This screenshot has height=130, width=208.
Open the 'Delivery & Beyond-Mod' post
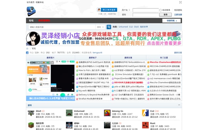point(94,95)
